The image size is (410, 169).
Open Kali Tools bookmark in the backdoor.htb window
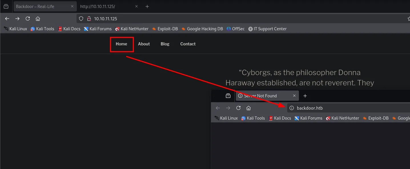(253, 118)
